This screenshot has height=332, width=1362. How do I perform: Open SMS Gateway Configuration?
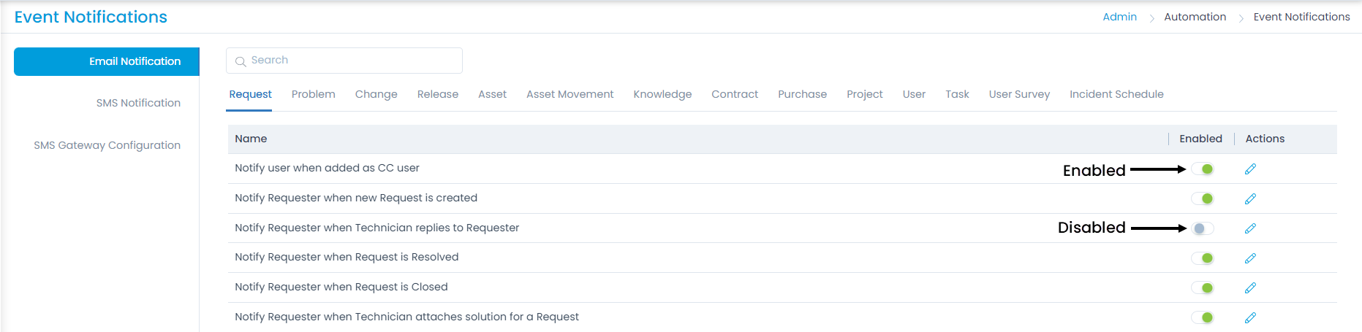(107, 145)
